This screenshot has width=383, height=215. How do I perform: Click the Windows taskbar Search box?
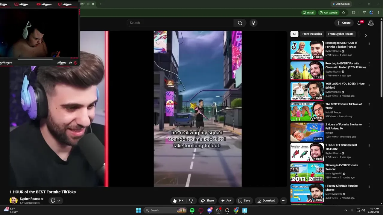point(165,210)
